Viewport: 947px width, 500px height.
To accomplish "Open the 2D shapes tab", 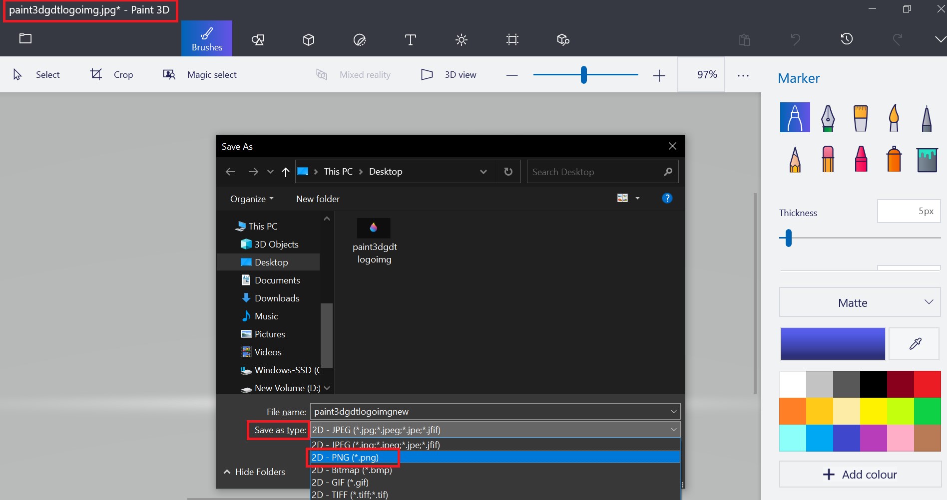I will (x=258, y=39).
